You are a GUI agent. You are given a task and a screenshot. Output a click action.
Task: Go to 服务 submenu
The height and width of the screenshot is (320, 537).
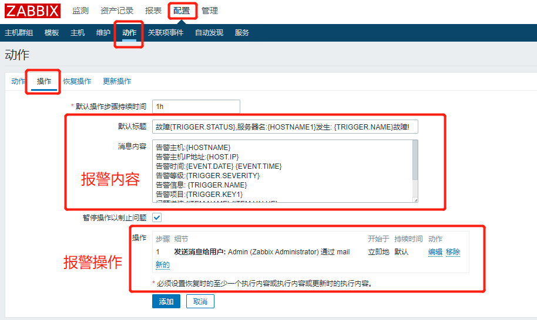(x=242, y=33)
